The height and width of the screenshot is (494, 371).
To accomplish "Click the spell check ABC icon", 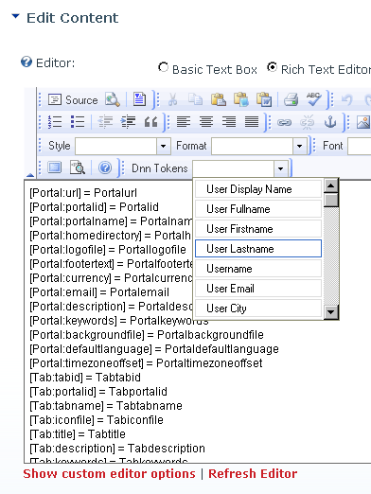I will click(x=313, y=99).
